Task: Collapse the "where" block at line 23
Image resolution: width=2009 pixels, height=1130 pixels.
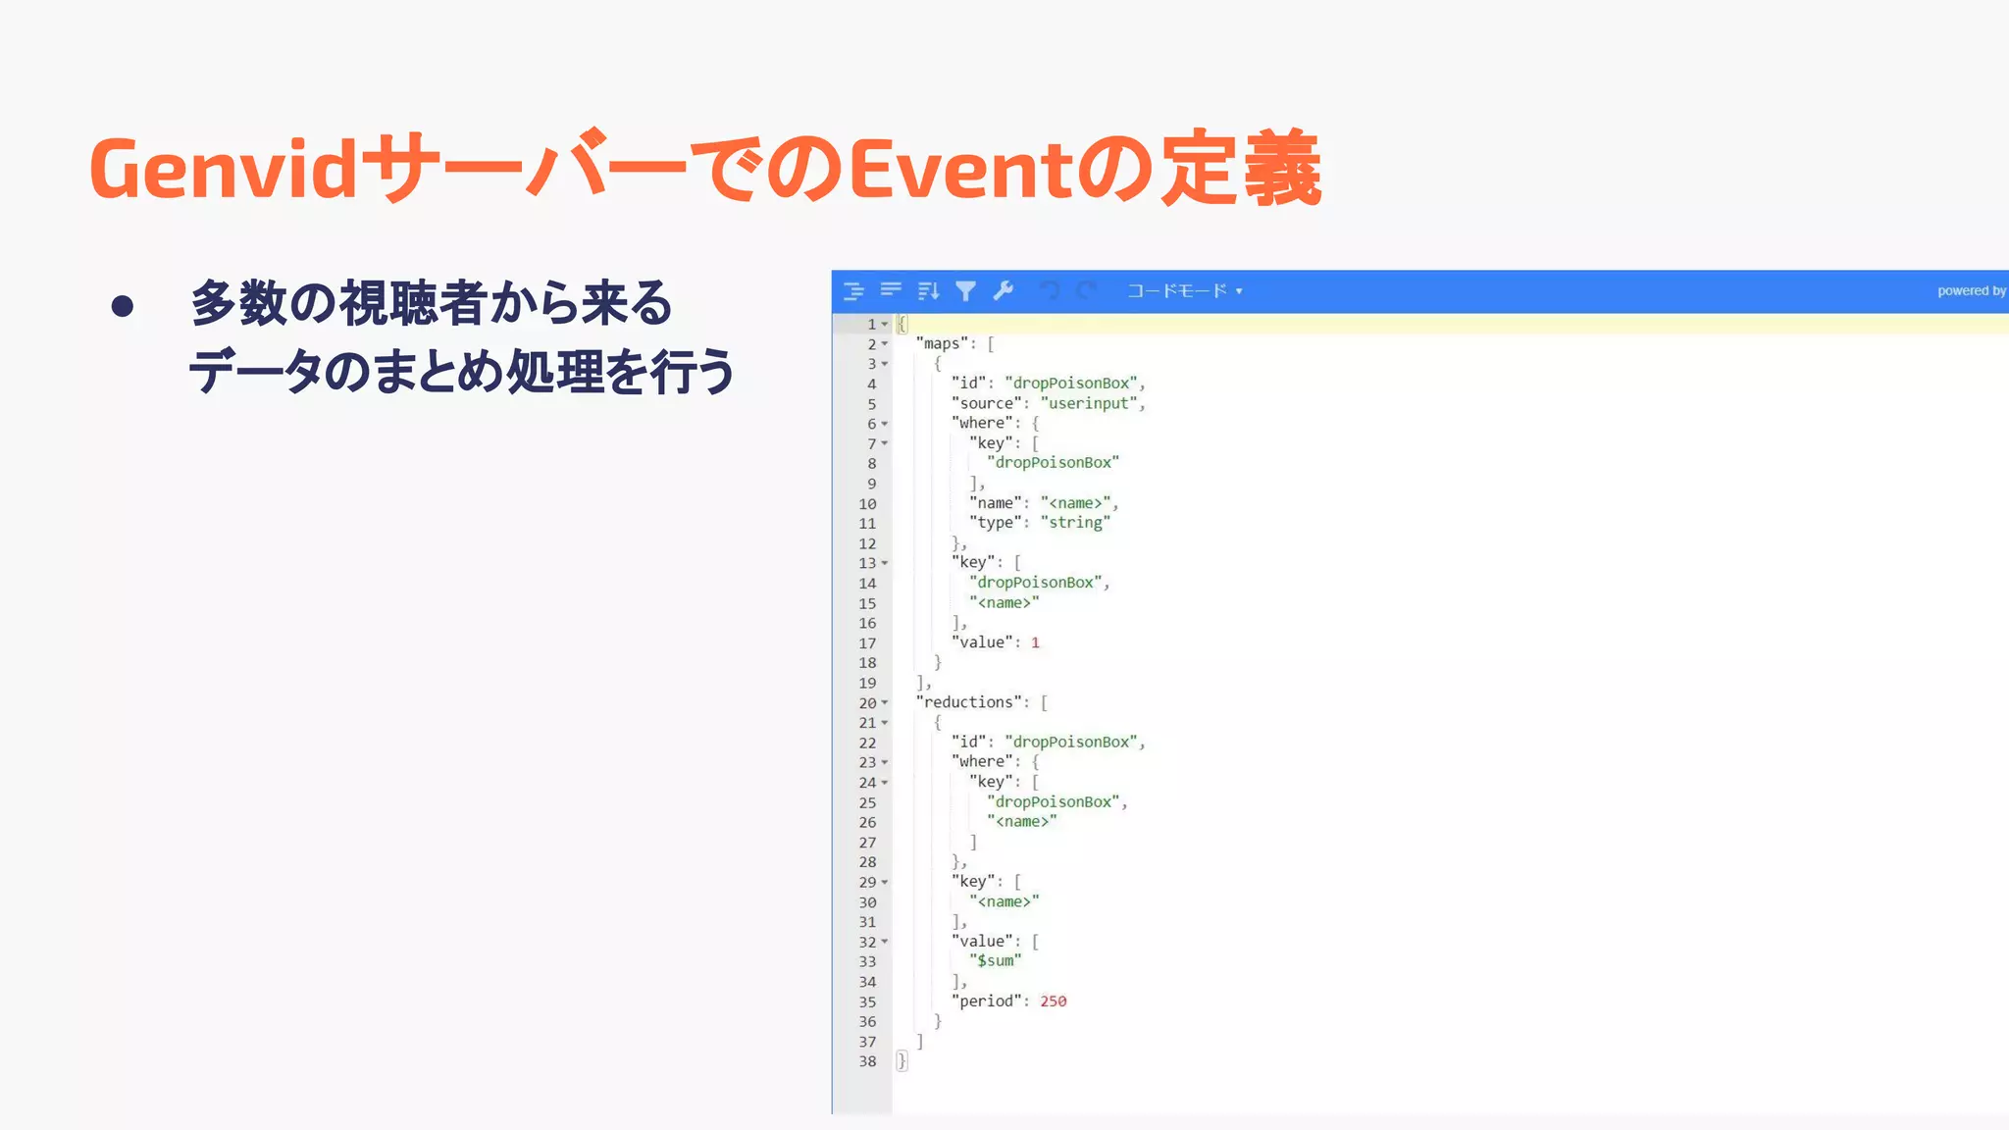Action: [x=885, y=762]
